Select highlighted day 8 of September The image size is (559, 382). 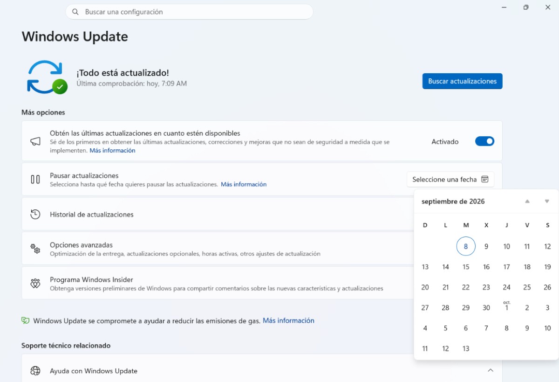[x=466, y=246]
